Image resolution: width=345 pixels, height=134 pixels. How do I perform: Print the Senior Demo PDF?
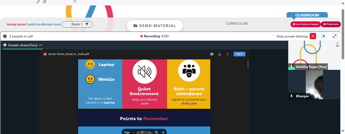pos(212,54)
